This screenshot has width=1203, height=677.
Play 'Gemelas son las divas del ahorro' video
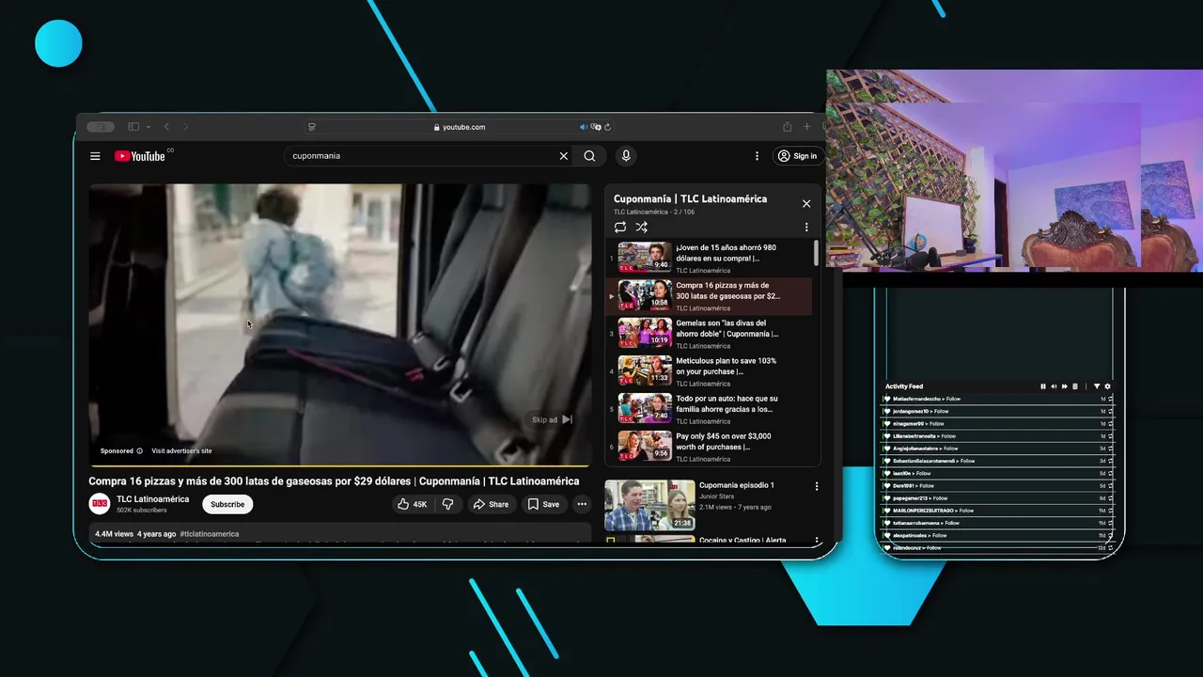[710, 334]
